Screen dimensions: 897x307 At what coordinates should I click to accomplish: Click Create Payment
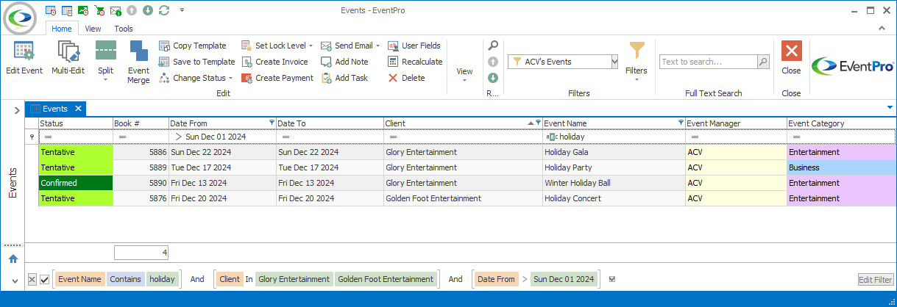277,78
